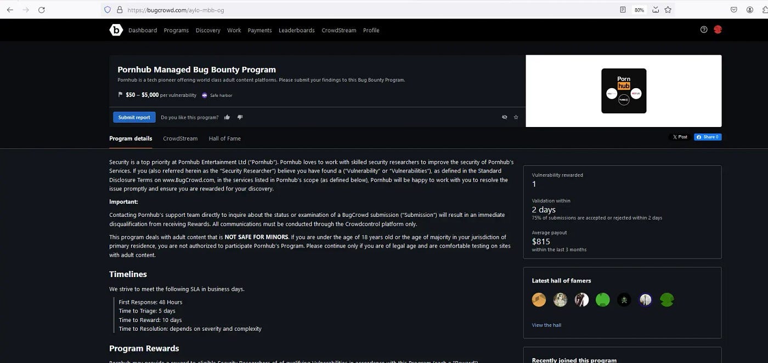Open the Programs nav item
Viewport: 768px width, 363px height.
tap(176, 30)
